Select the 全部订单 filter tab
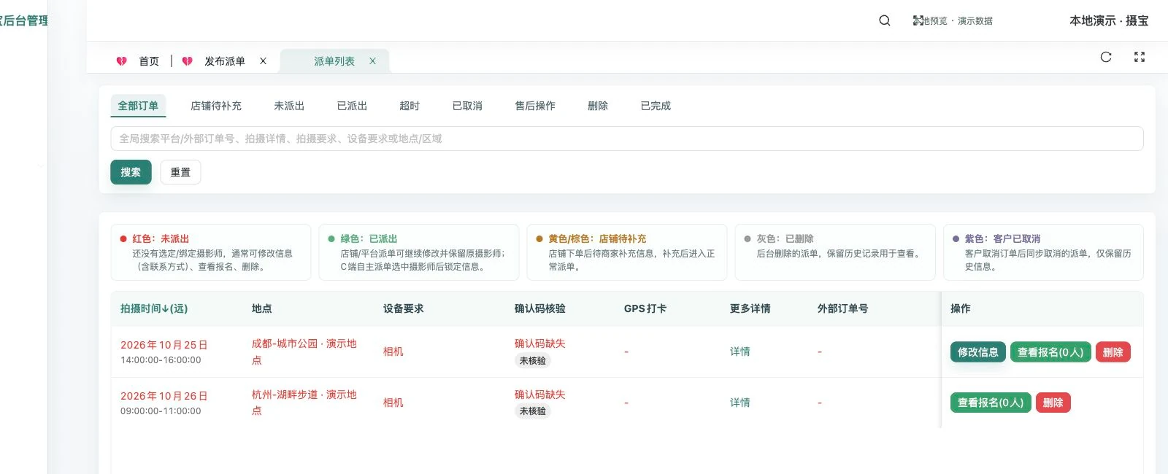 (x=138, y=106)
